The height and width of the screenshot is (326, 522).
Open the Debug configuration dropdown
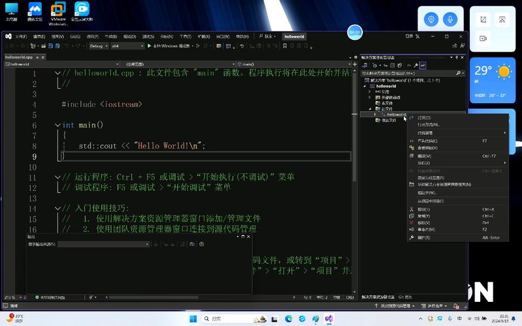pyautogui.click(x=98, y=46)
